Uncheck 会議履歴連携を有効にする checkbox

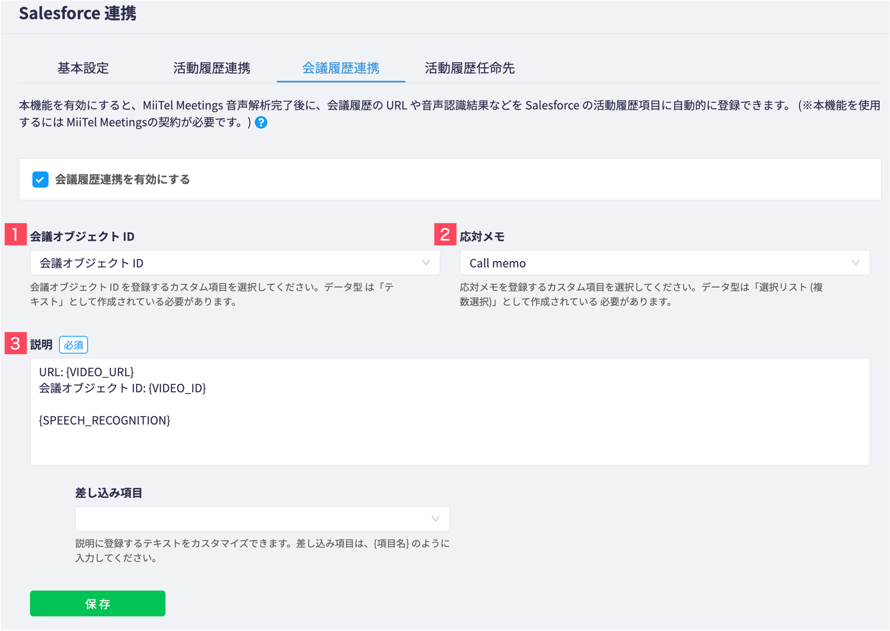[x=40, y=180]
